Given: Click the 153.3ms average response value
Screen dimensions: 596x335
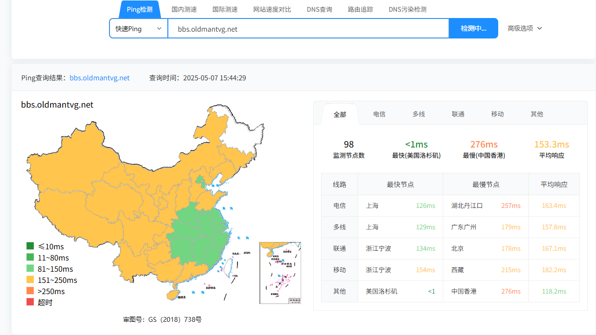Looking at the screenshot, I should point(552,145).
